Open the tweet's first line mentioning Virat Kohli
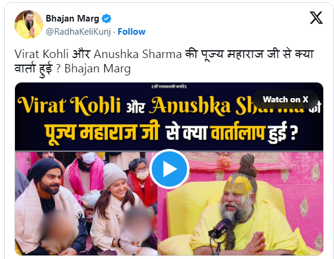 pos(164,54)
